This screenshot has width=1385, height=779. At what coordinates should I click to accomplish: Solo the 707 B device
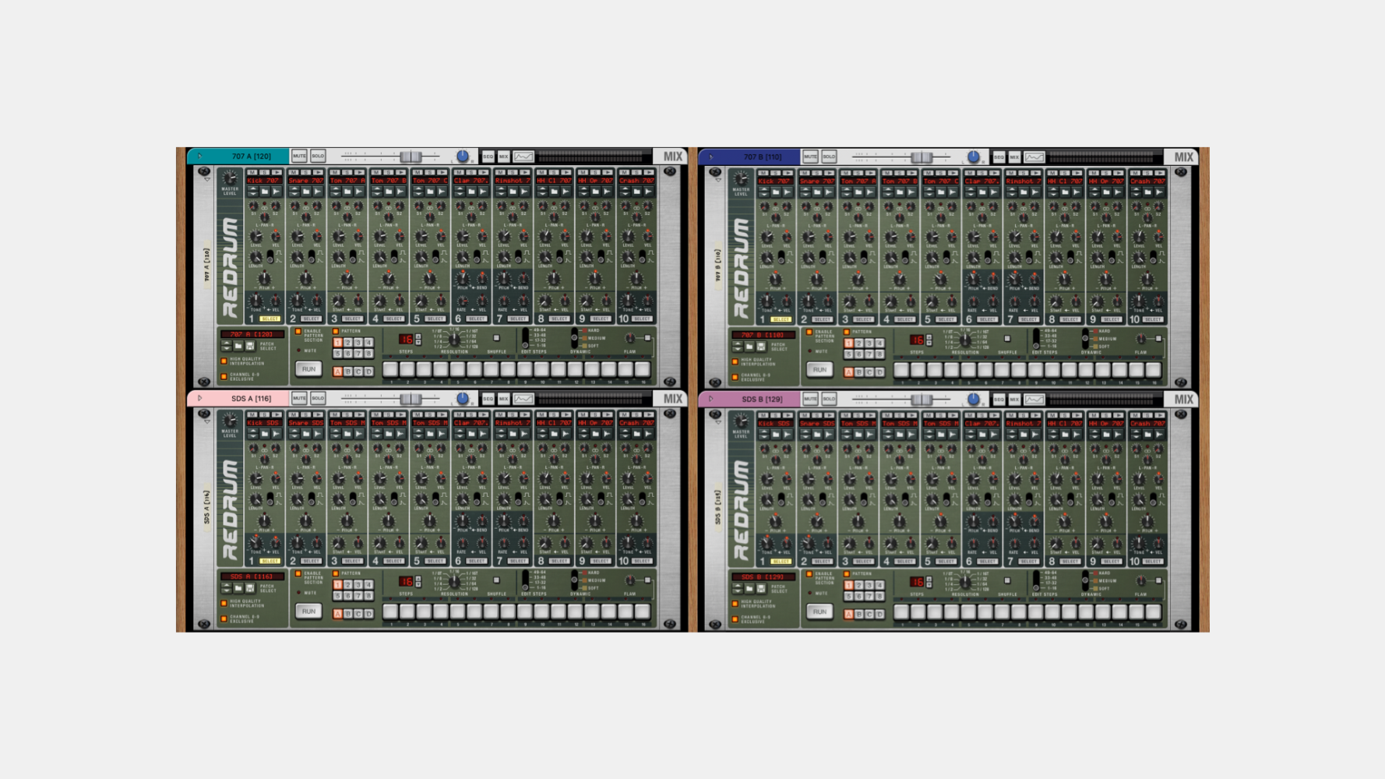829,157
